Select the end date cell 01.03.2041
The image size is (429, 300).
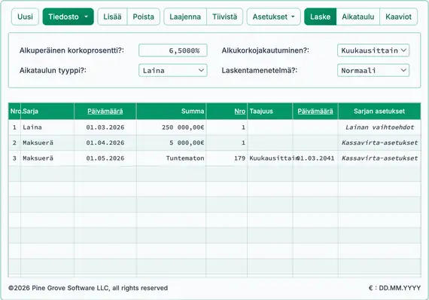point(315,158)
